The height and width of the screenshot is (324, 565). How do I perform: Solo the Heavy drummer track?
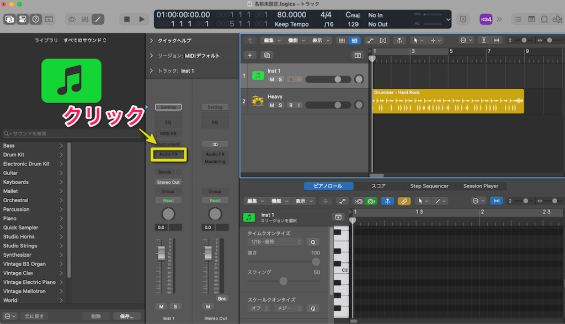[280, 105]
